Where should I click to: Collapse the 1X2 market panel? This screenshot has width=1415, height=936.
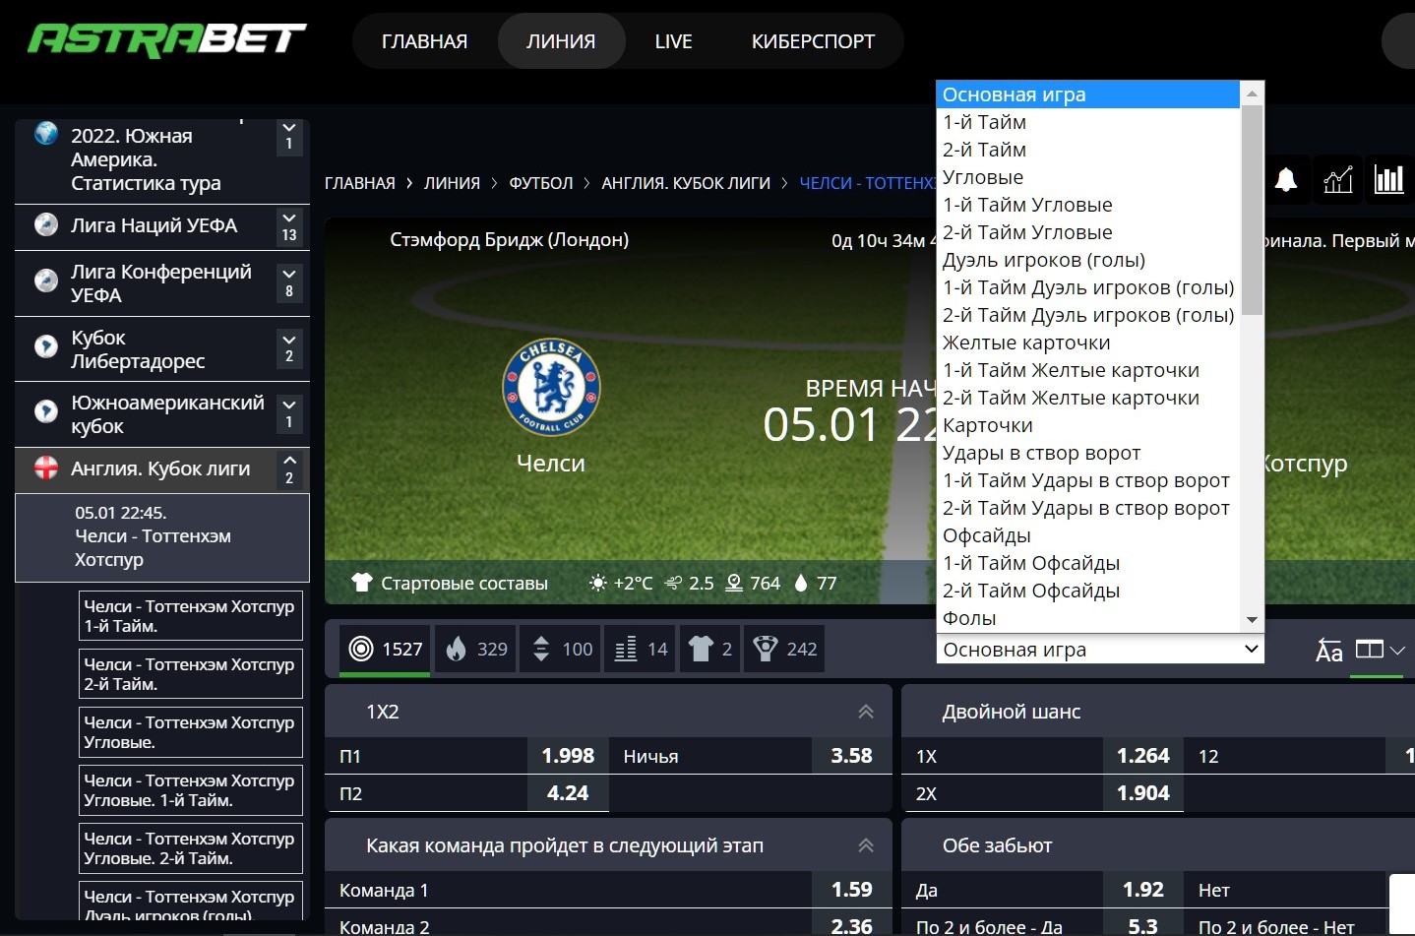(866, 712)
